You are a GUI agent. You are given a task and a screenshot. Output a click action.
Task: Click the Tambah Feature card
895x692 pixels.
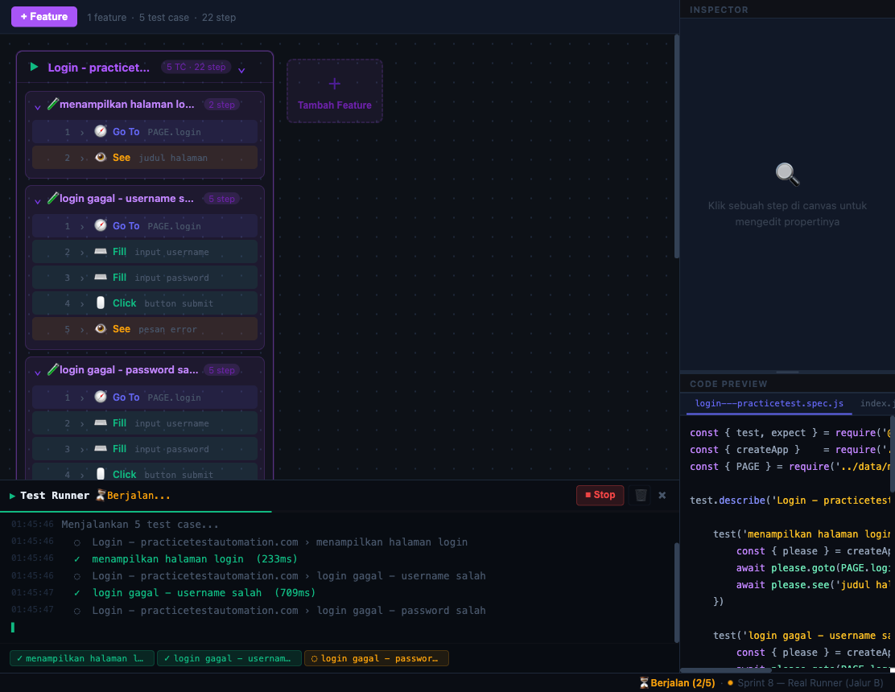(335, 91)
